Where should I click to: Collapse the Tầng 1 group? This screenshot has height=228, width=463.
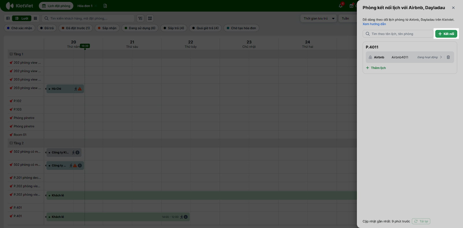tap(11, 54)
